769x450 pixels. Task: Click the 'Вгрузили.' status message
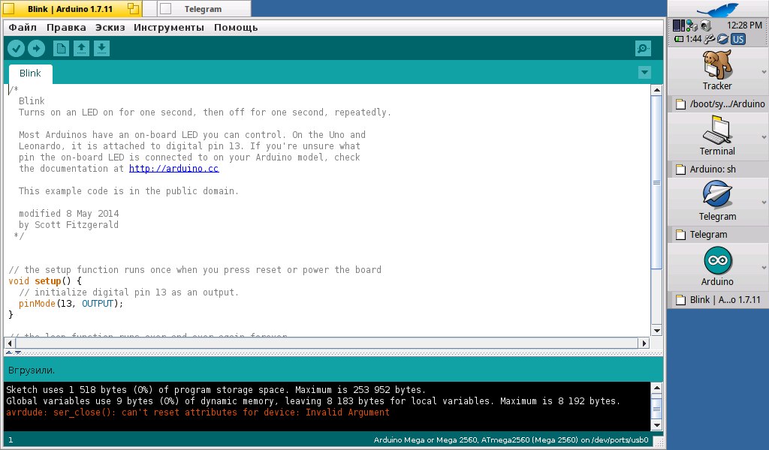(x=32, y=370)
